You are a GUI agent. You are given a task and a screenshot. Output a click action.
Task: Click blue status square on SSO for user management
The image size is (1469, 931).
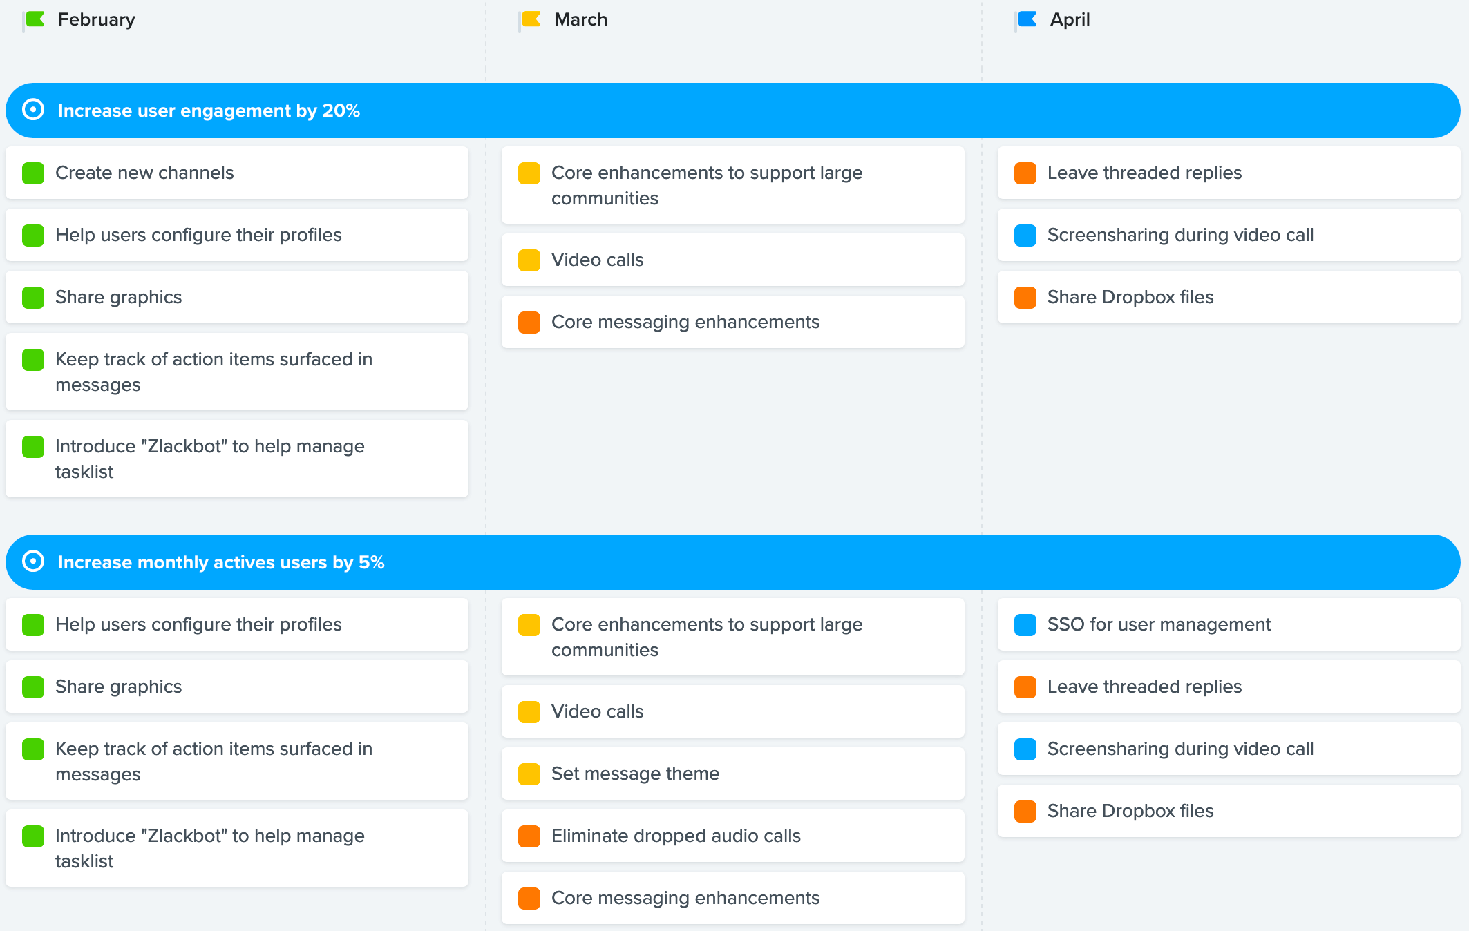1025,625
